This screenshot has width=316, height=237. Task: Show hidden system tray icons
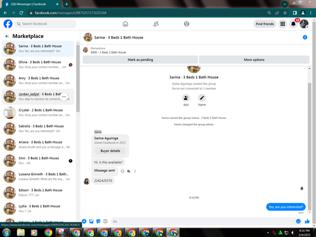point(268,233)
